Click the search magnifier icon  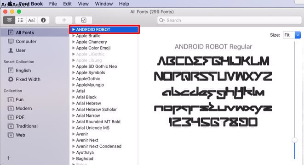(161, 20)
